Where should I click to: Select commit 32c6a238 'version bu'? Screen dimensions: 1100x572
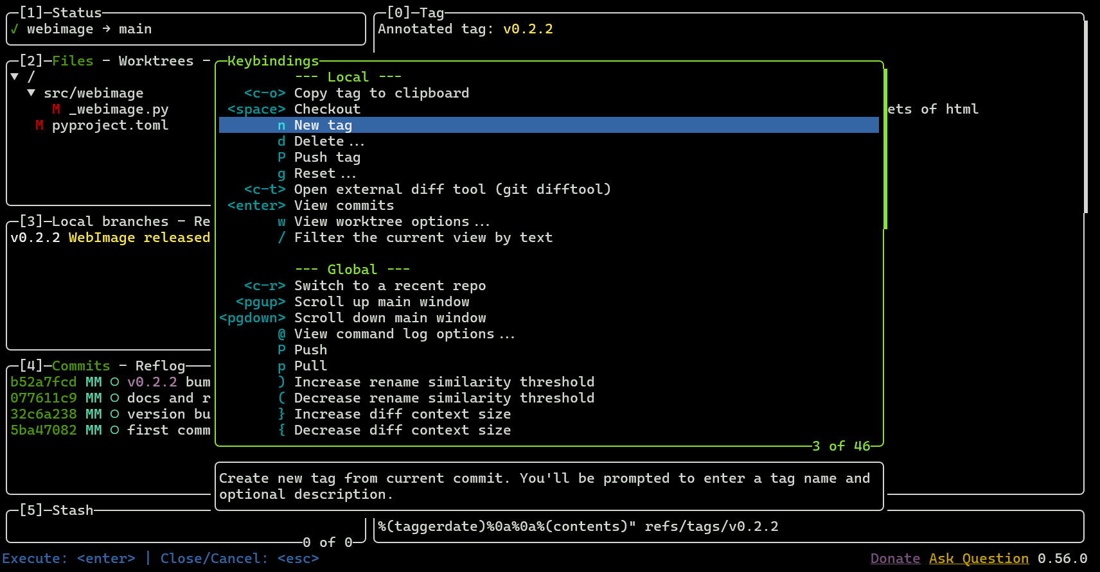point(110,414)
